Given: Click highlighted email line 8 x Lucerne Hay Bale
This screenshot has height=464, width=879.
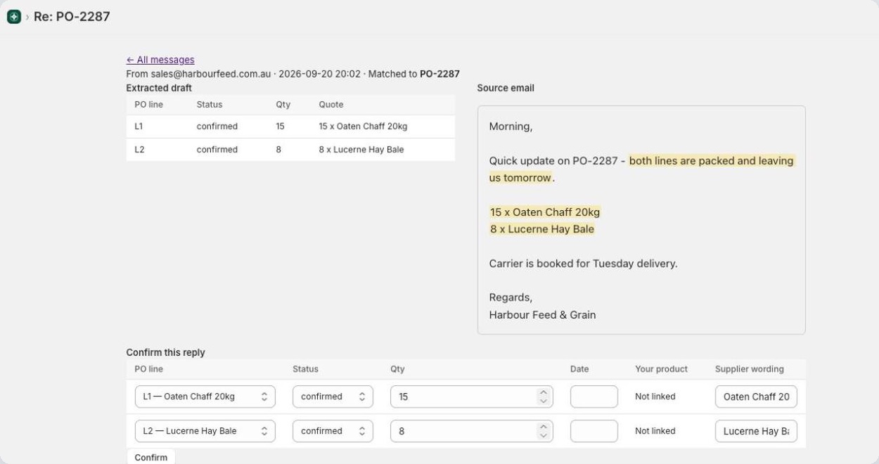Looking at the screenshot, I should (x=542, y=229).
